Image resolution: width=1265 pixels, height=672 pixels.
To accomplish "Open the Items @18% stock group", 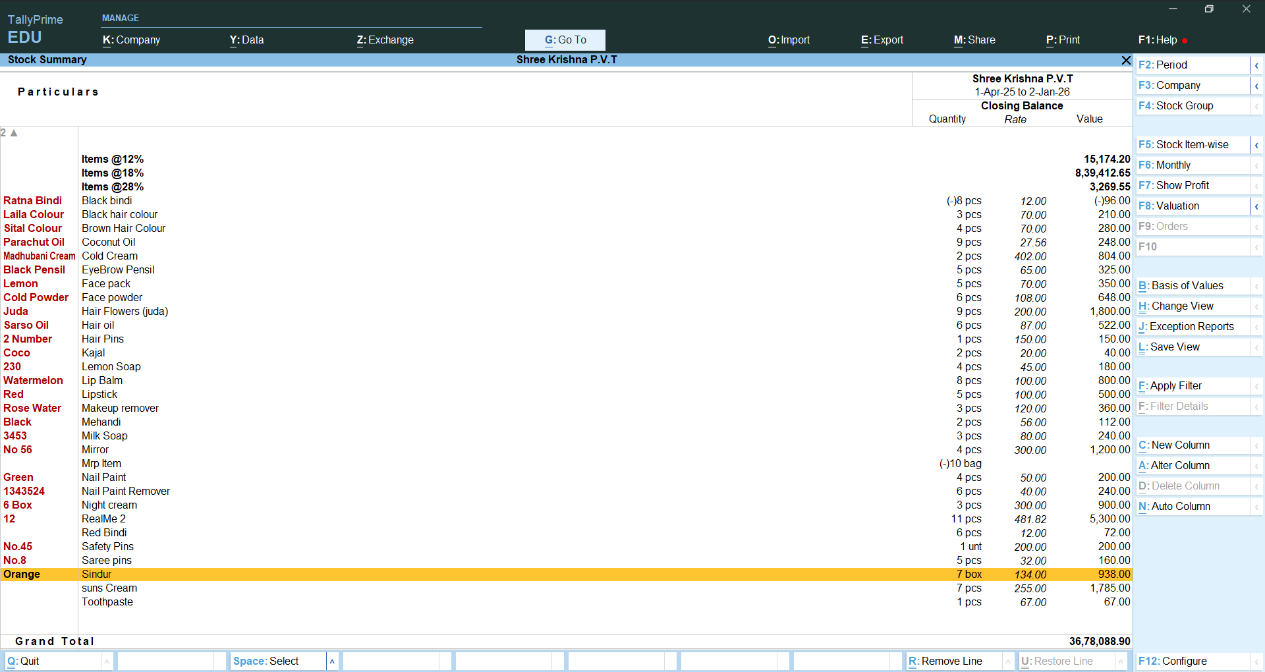I will tap(113, 173).
